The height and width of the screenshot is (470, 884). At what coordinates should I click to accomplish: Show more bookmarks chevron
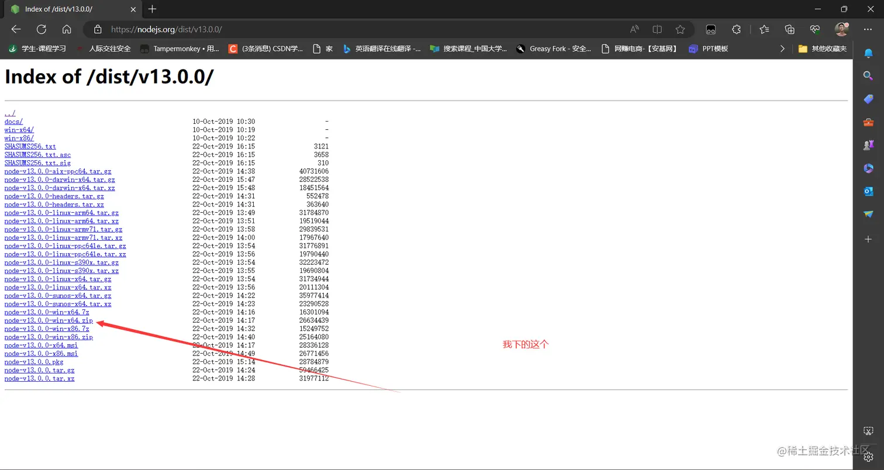tap(782, 49)
